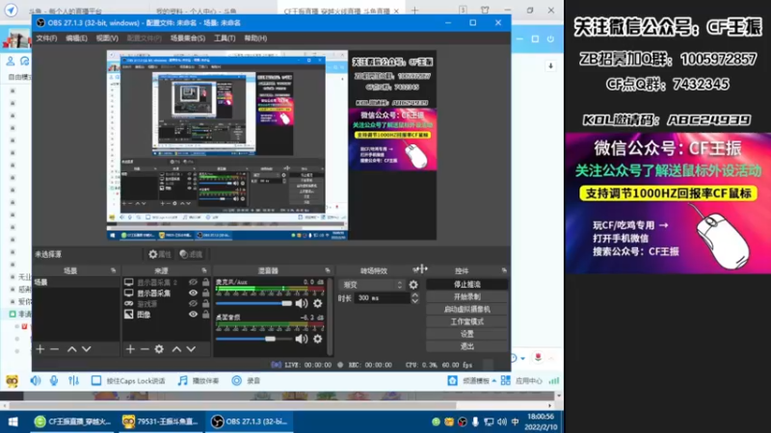Click the speaker icon in the bottom voice toolbar
This screenshot has height=433, width=771.
click(36, 380)
